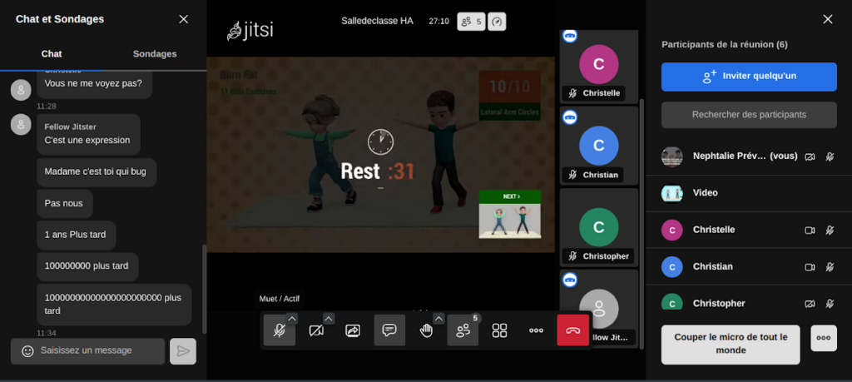Toggle the microphone mute button in toolbar
The height and width of the screenshot is (382, 852).
(x=280, y=330)
